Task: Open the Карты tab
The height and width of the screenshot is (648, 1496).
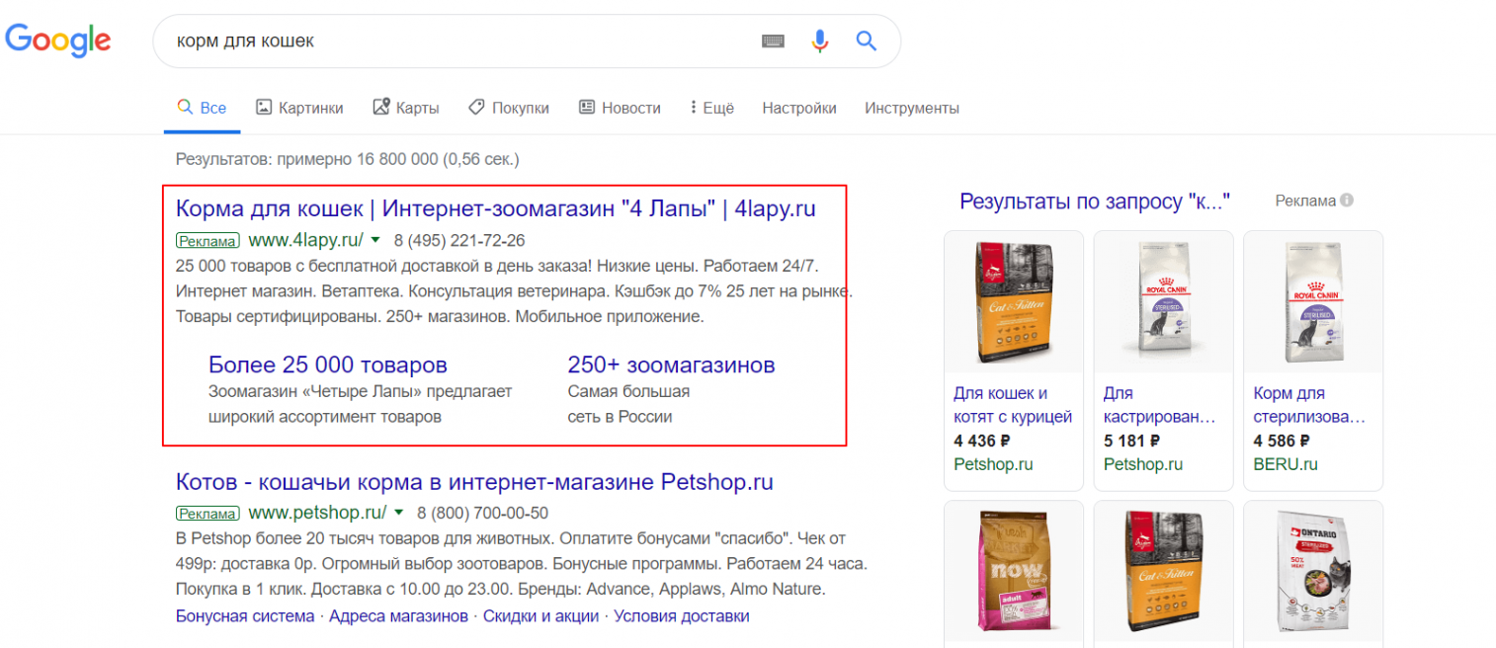Action: (406, 108)
